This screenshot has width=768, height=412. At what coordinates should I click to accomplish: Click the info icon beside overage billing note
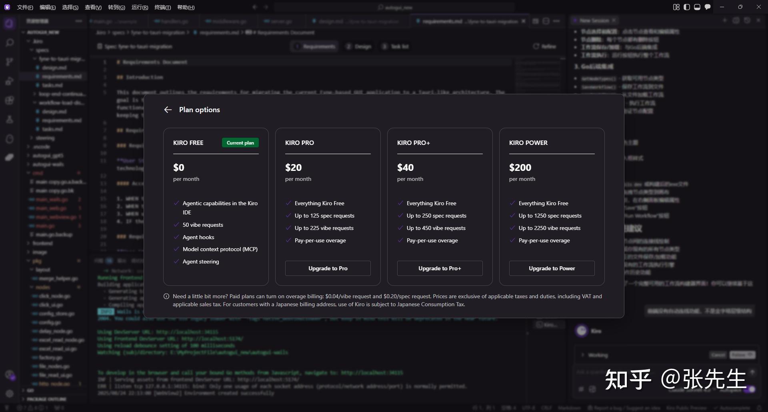166,296
